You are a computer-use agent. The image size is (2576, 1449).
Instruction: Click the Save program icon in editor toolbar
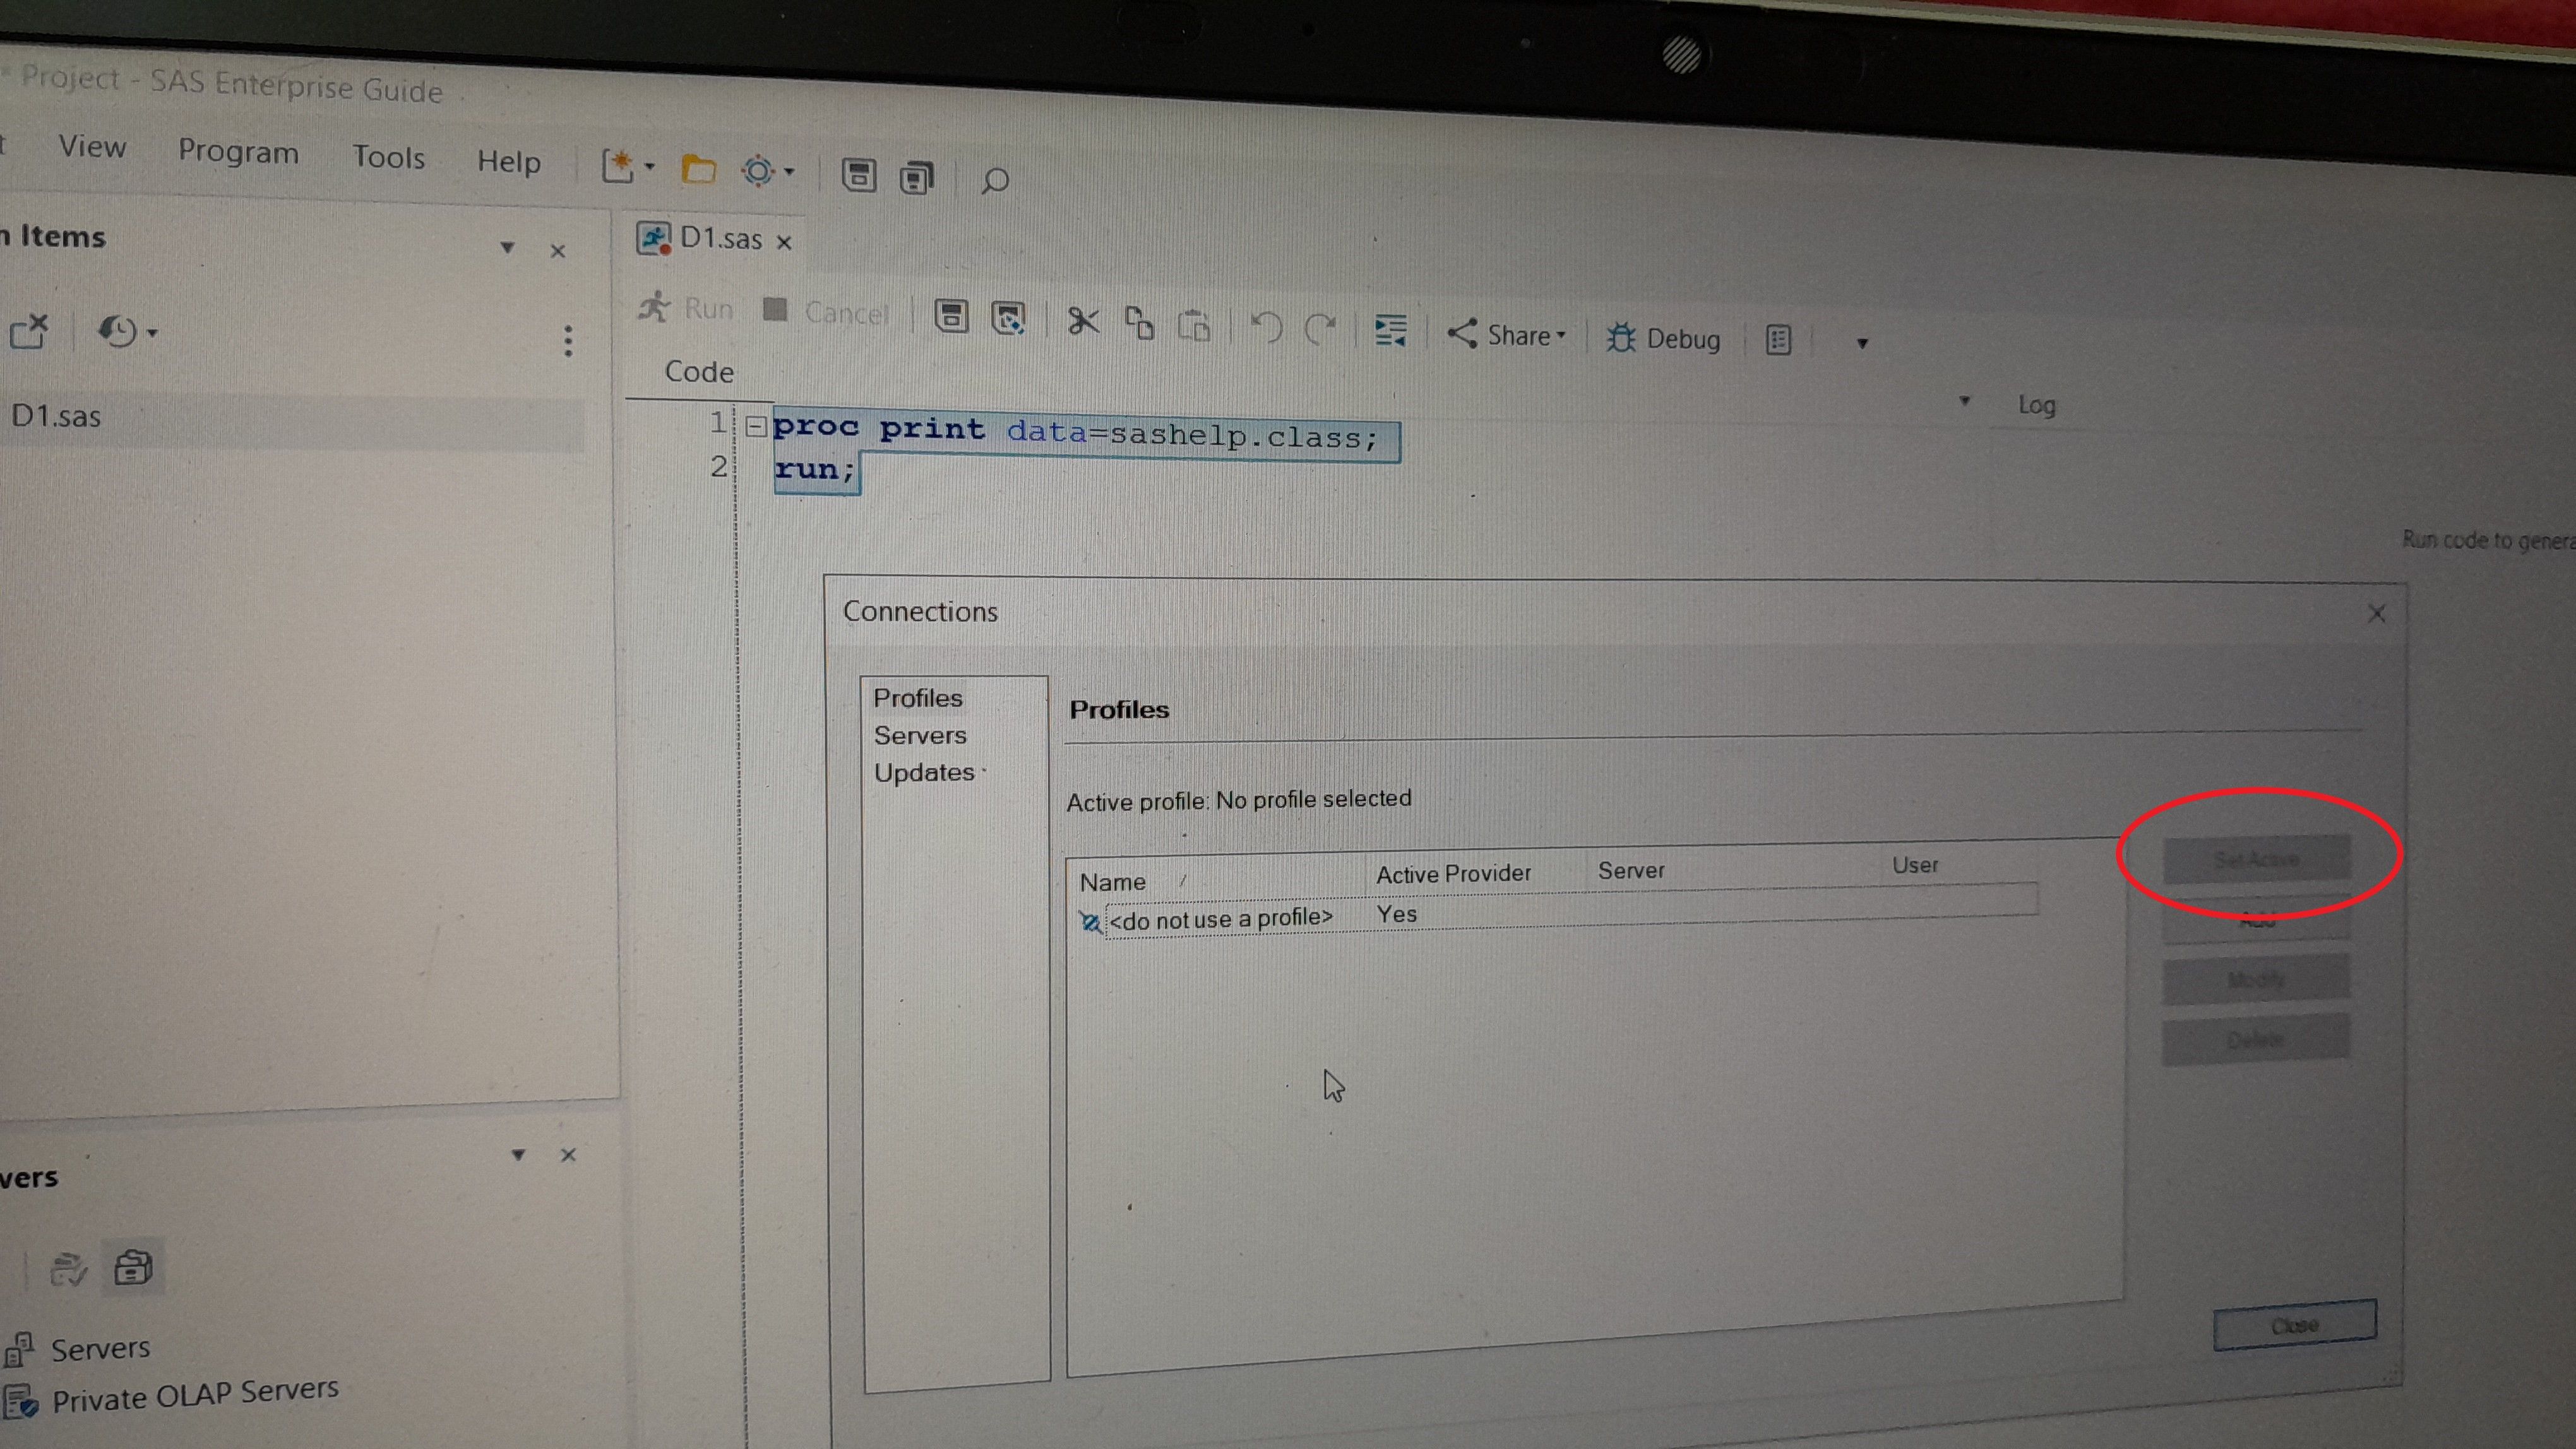tap(951, 317)
